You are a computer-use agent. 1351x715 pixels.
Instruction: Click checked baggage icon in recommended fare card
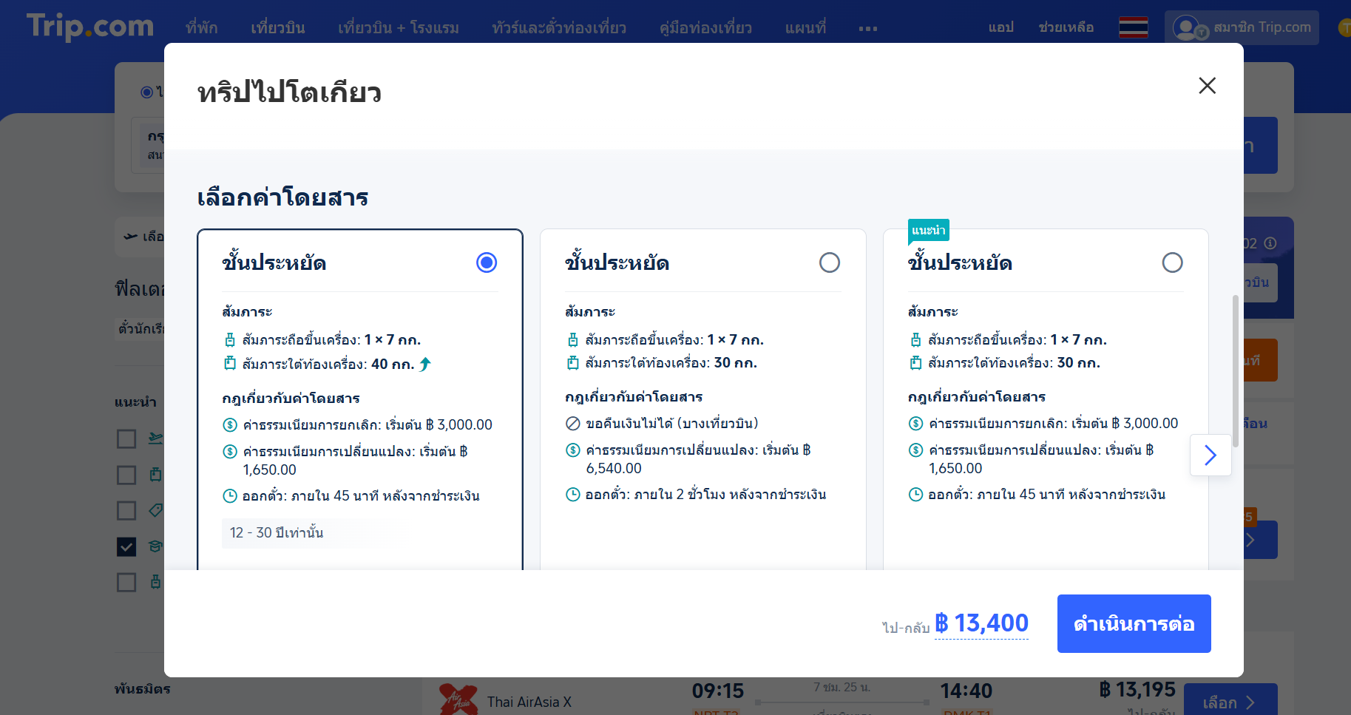click(x=916, y=363)
